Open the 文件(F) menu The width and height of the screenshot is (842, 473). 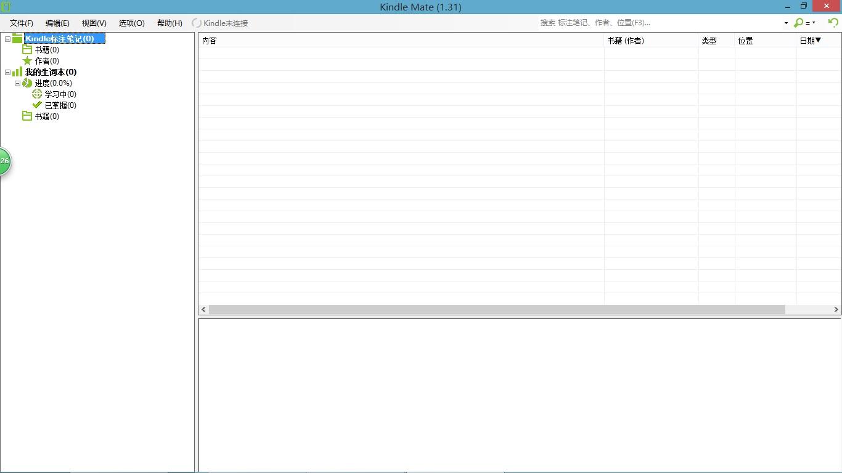[x=22, y=23]
